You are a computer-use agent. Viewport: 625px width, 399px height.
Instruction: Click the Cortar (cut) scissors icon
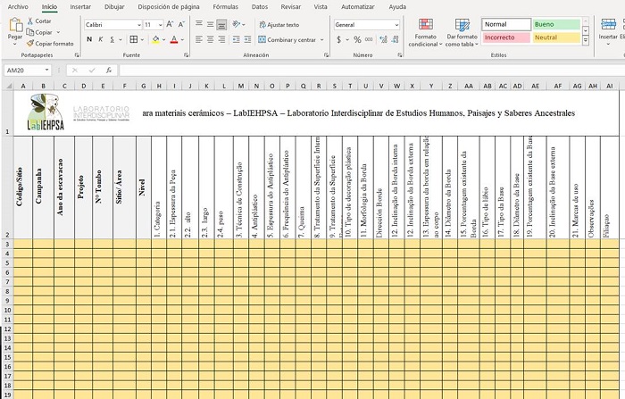point(30,21)
